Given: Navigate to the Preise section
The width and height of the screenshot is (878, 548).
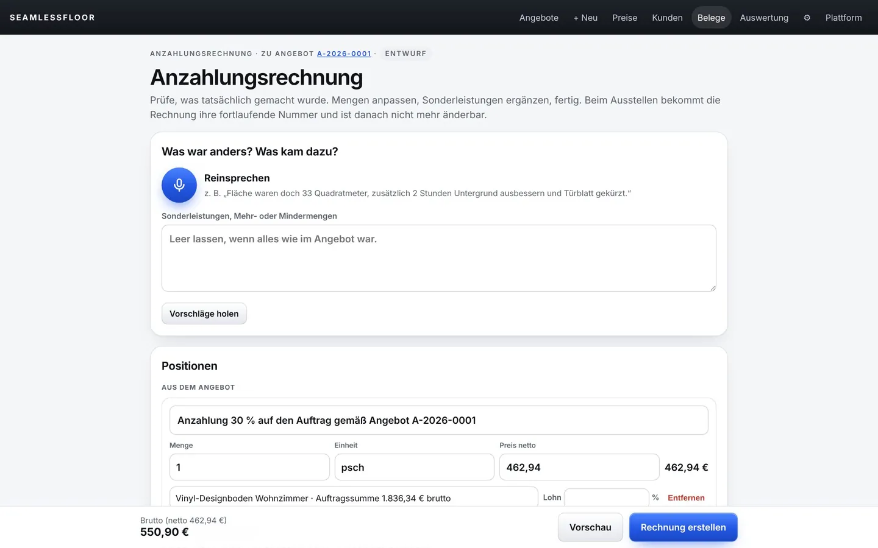Looking at the screenshot, I should (625, 18).
